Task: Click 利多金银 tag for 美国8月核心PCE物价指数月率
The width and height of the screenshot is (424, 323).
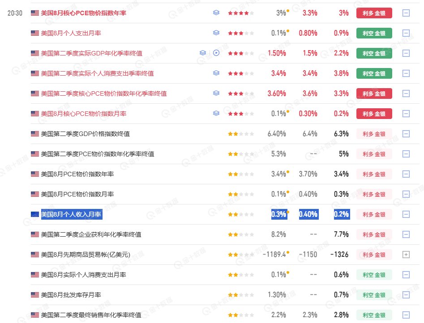Action: click(x=374, y=114)
